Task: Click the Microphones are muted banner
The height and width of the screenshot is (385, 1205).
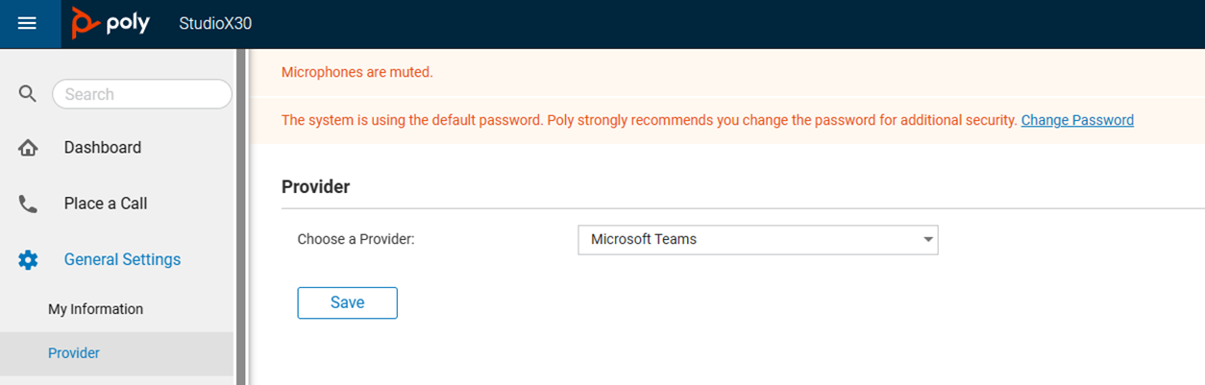Action: tap(357, 72)
